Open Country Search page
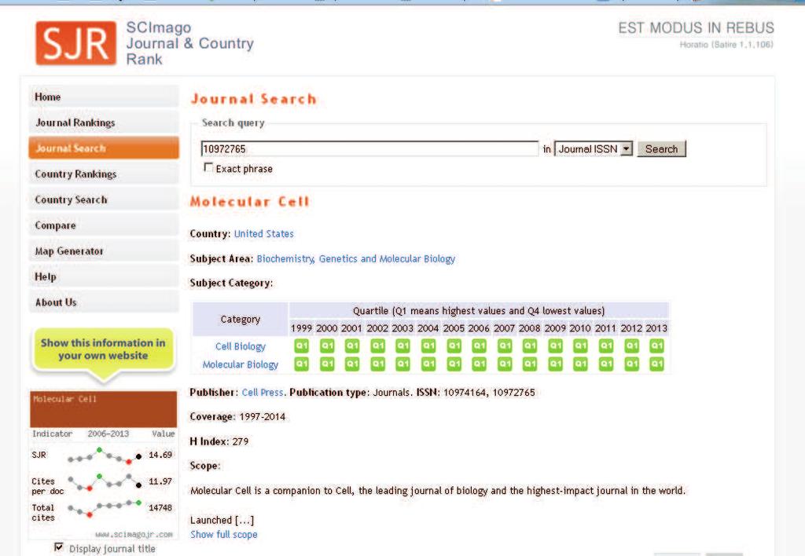The height and width of the screenshot is (556, 805). pyautogui.click(x=104, y=199)
